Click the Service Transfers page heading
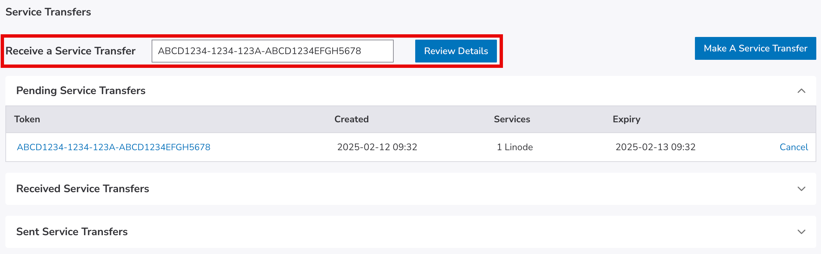 [x=48, y=12]
